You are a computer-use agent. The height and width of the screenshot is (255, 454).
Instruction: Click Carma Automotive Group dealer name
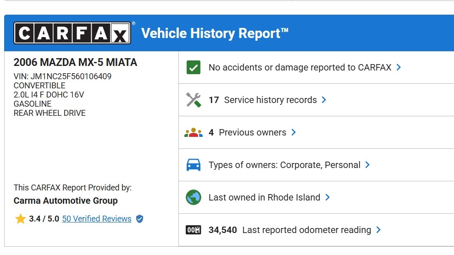(x=66, y=201)
